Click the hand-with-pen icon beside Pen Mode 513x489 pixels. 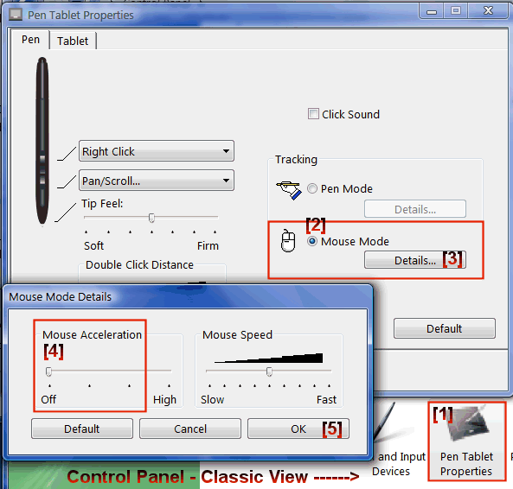[289, 190]
